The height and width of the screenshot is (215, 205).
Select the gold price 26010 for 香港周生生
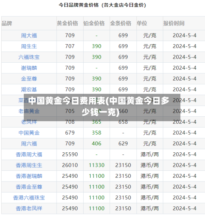[70, 165]
